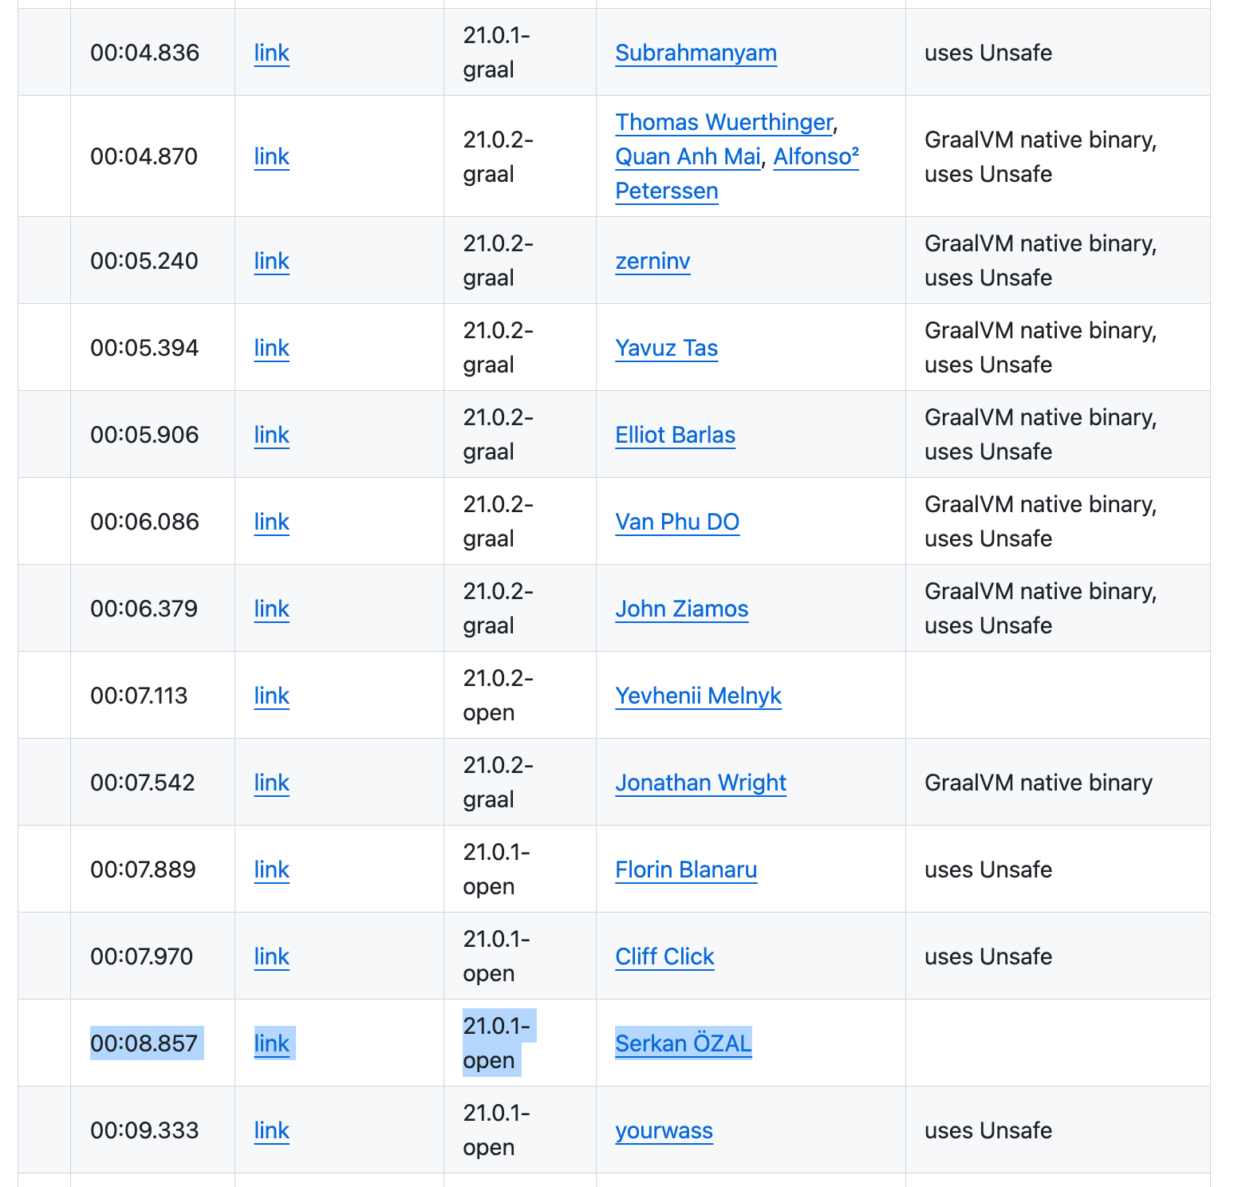Open the link in the 00:05.240 row
The height and width of the screenshot is (1187, 1238).
271,261
